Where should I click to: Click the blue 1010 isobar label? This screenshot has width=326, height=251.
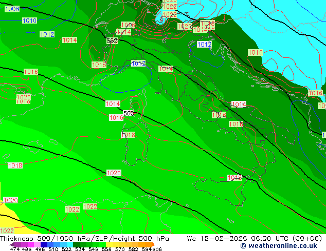coord(29,20)
